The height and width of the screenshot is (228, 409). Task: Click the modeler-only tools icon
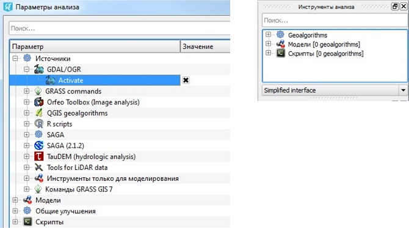coord(39,178)
